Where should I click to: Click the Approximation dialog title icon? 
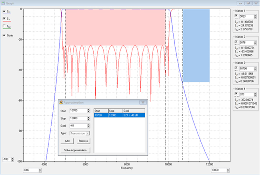[x=61, y=103]
